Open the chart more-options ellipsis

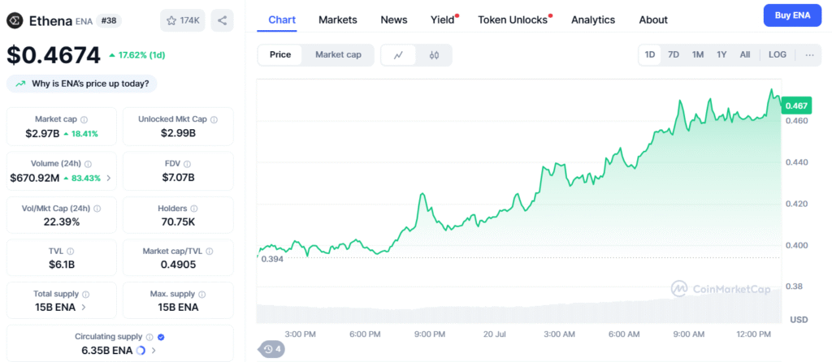[x=809, y=54]
